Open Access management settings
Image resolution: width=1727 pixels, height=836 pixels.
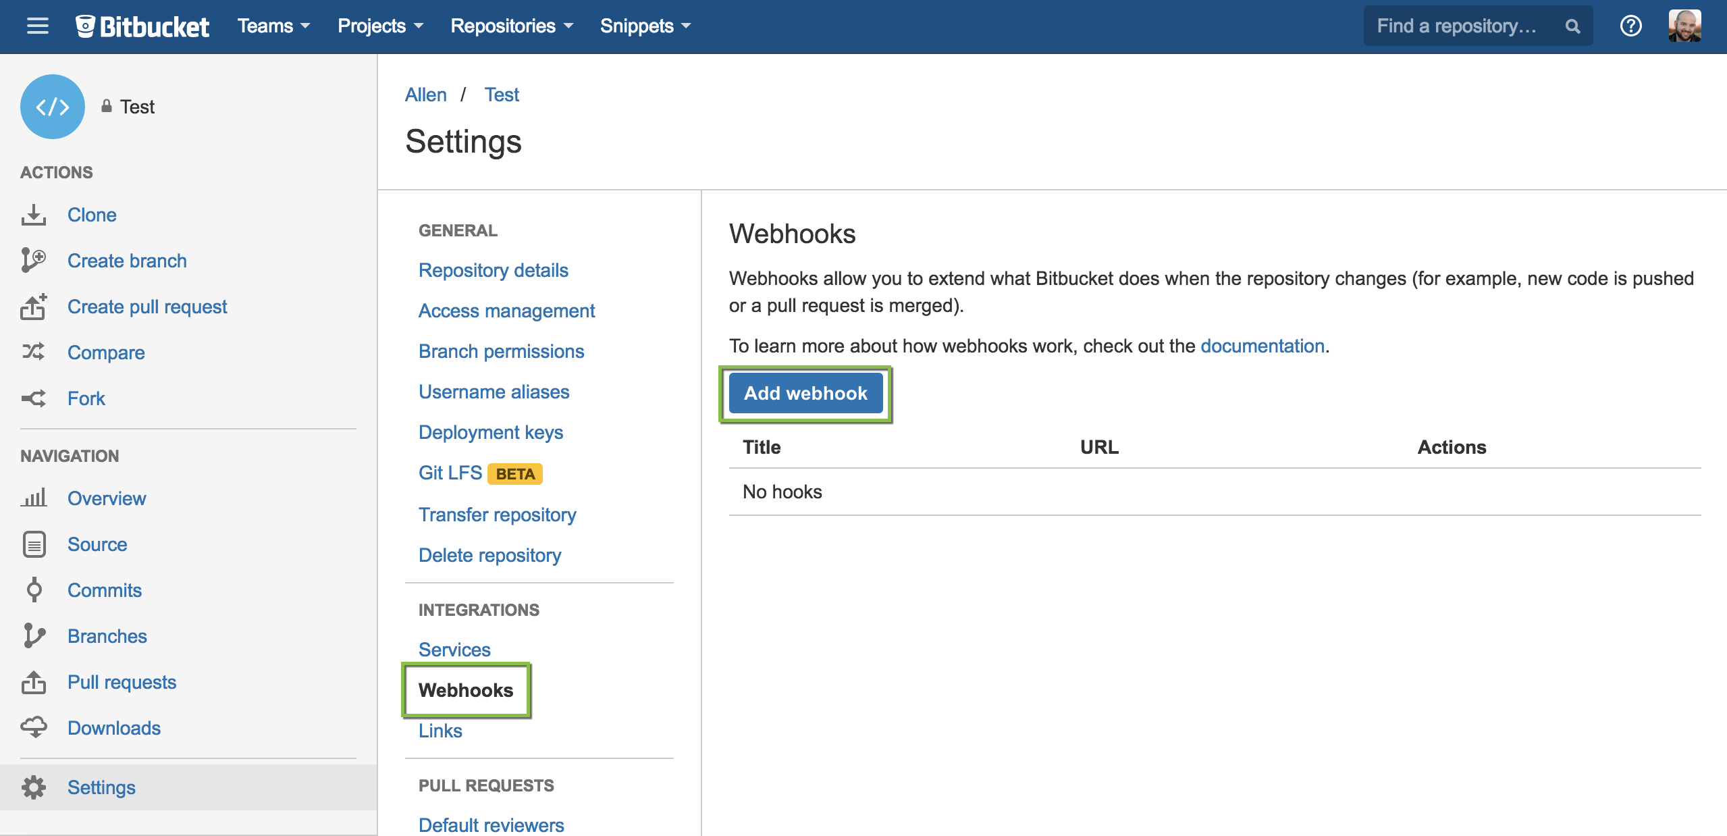(506, 311)
